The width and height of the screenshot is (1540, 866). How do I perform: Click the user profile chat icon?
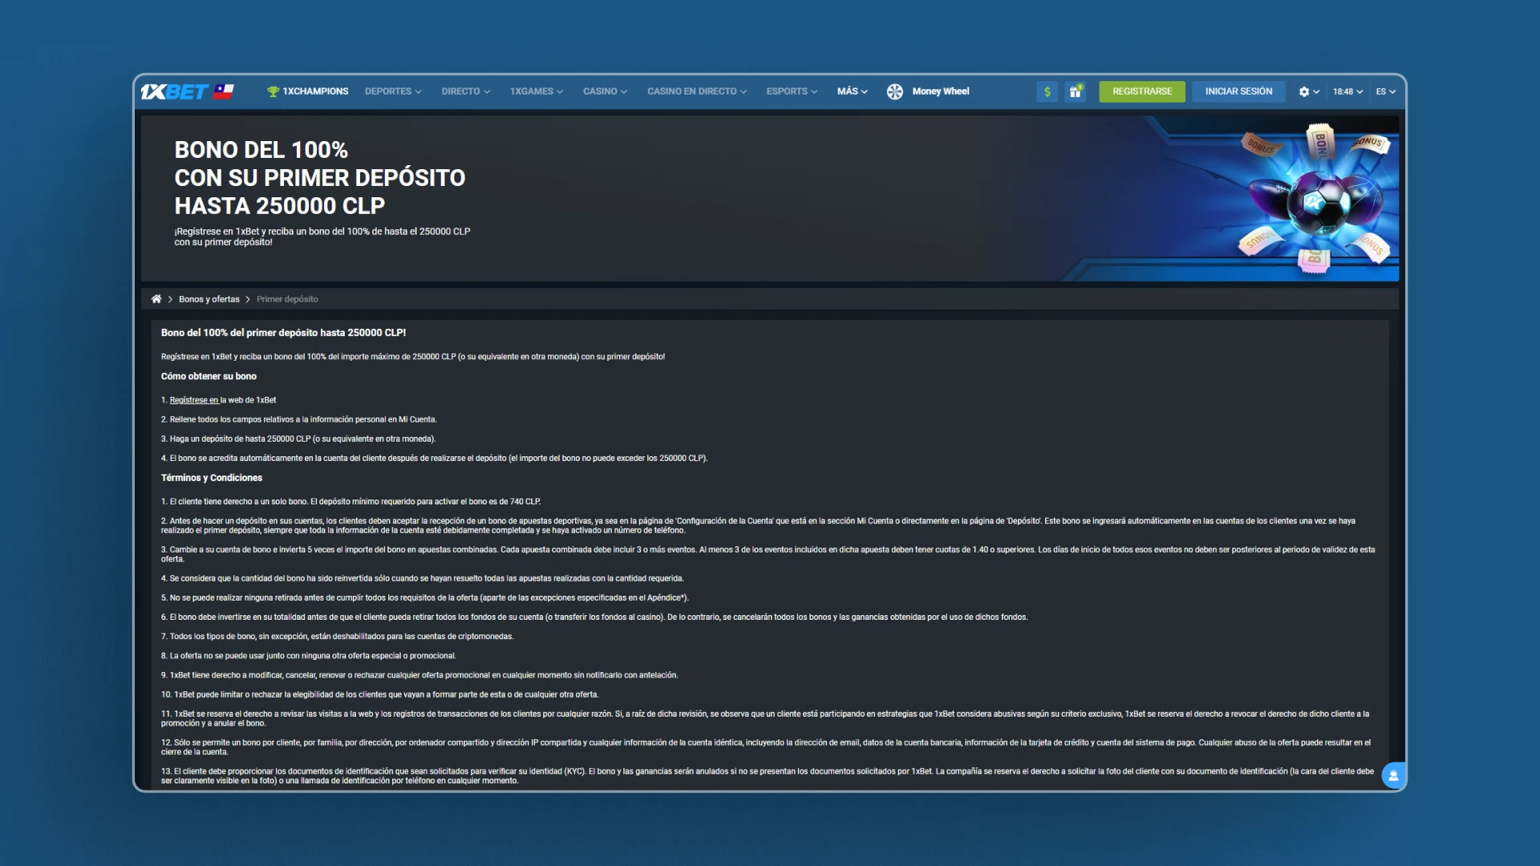pyautogui.click(x=1393, y=774)
